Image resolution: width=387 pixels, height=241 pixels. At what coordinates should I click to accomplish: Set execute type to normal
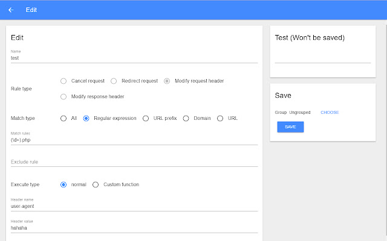63,184
